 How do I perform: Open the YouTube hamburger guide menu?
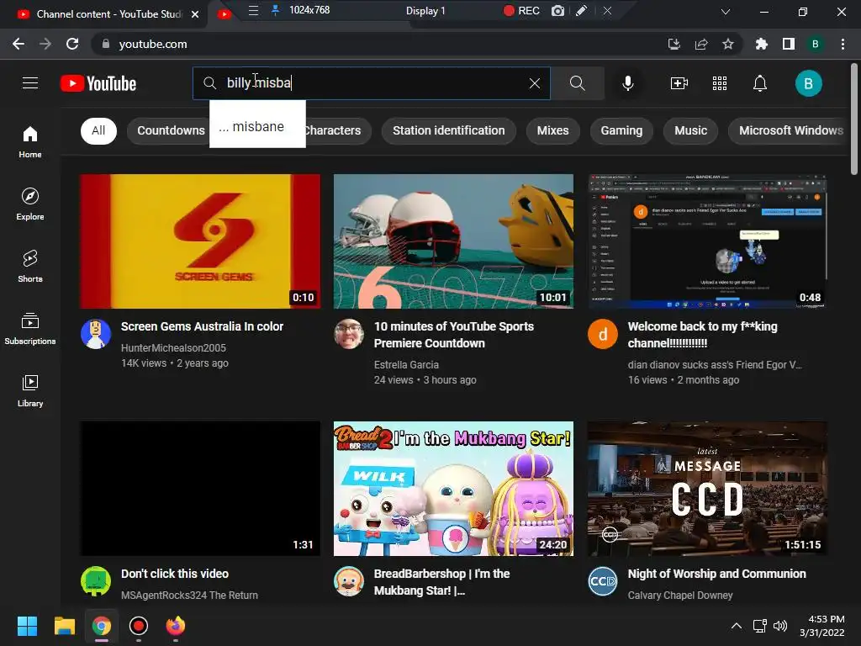30,83
